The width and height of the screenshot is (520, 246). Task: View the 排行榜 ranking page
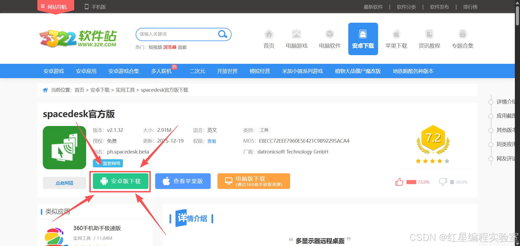pyautogui.click(x=470, y=7)
